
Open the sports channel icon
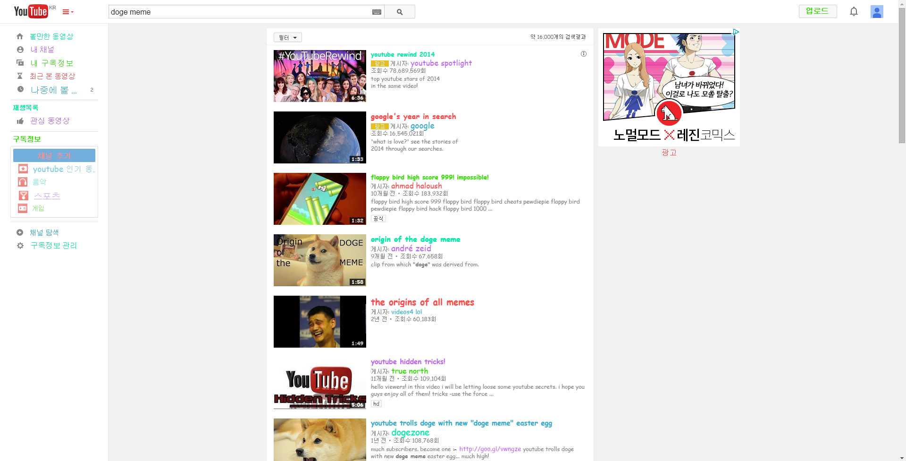23,195
